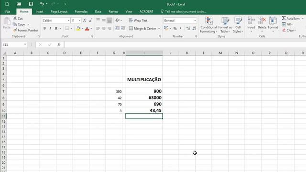Click the Tell me what you want to do box
This screenshot has height=172, width=306.
coord(184,11)
